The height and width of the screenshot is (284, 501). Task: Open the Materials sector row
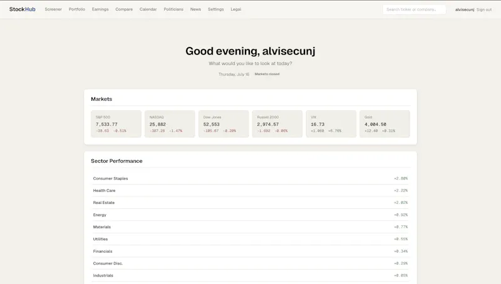250,227
